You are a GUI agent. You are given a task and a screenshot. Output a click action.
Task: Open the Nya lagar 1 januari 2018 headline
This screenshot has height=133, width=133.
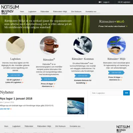[16, 98]
